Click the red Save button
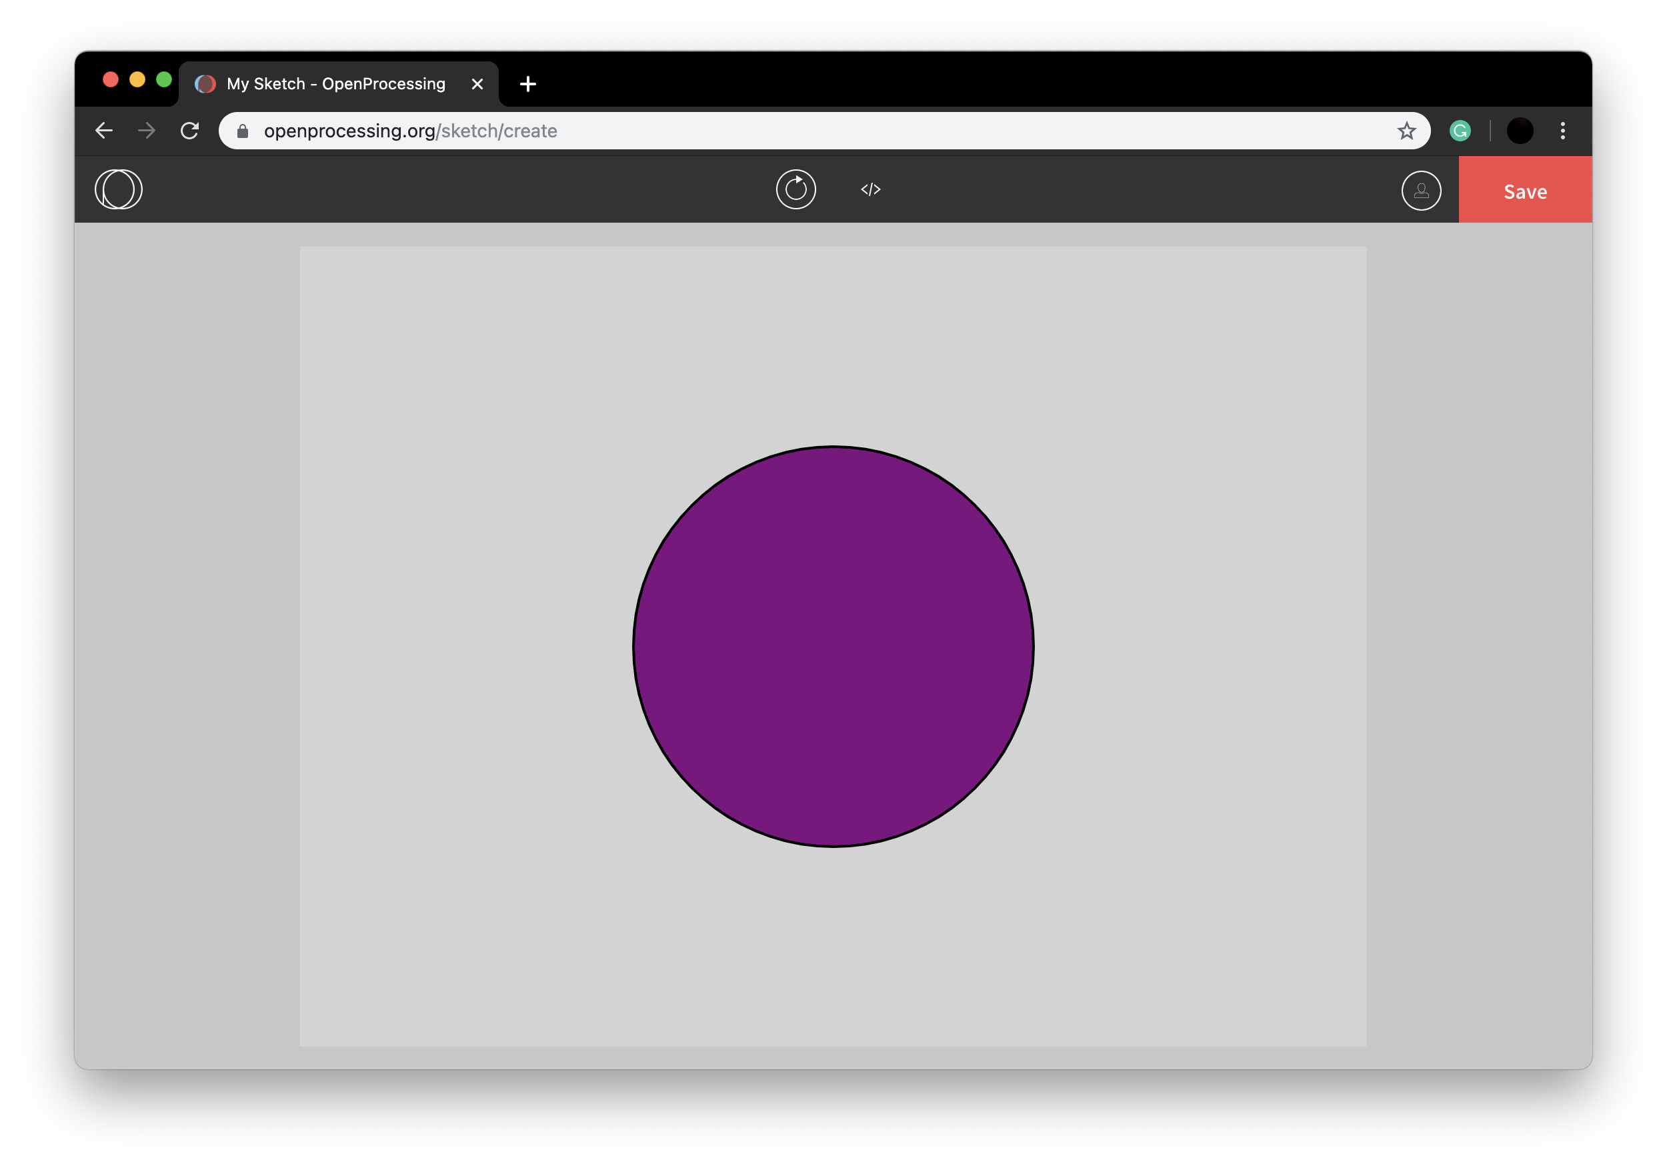Screen dimensions: 1667x1168 (1525, 191)
